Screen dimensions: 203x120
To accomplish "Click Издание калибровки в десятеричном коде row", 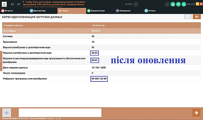I will (101, 53).
